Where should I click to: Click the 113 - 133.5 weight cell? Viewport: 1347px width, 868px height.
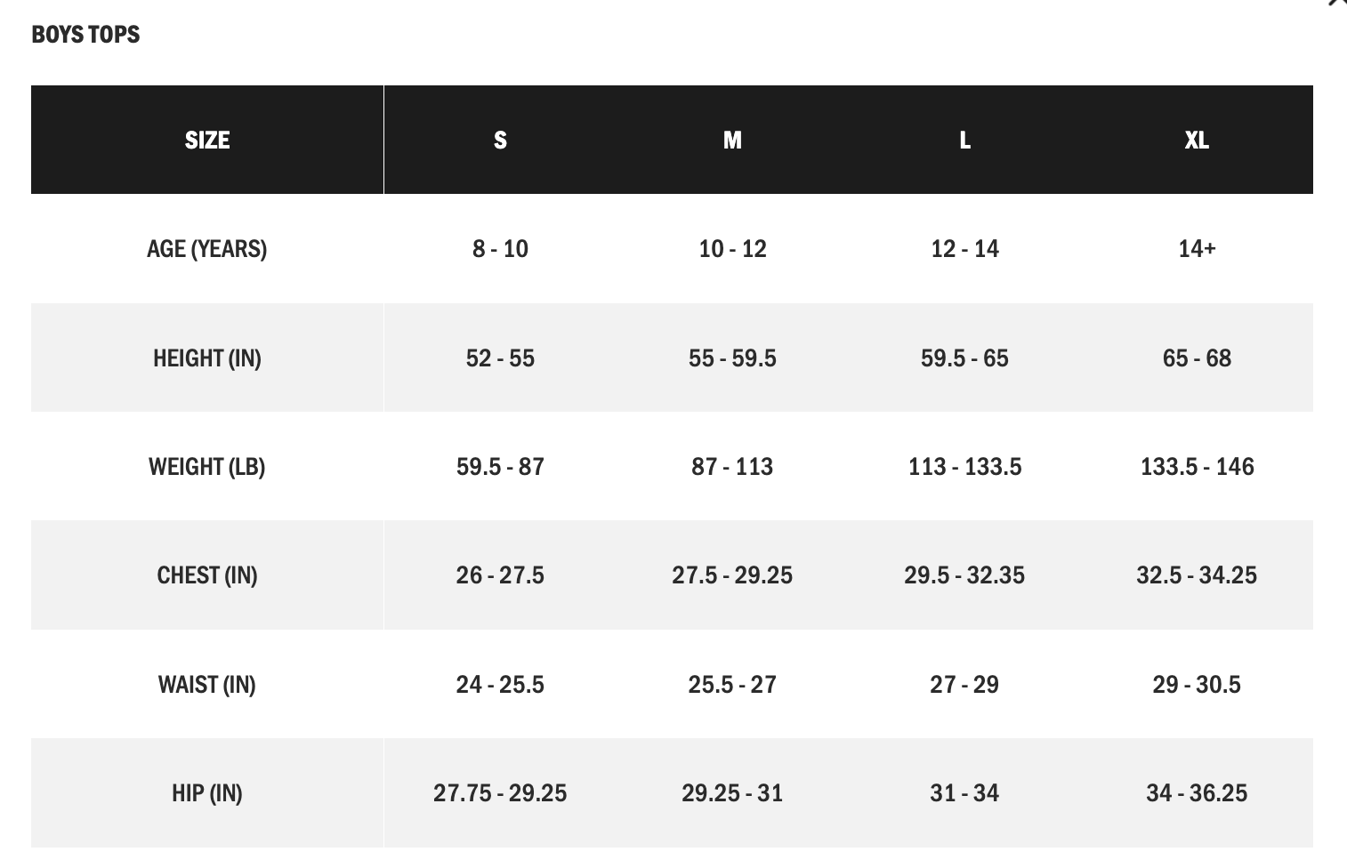(x=964, y=466)
